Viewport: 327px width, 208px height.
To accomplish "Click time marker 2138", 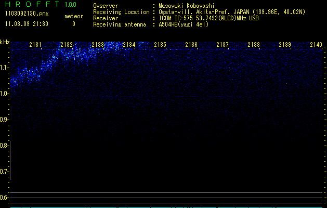I will click(x=254, y=45).
